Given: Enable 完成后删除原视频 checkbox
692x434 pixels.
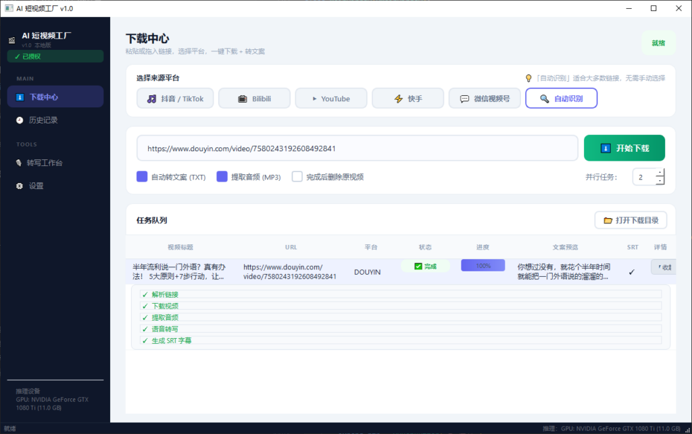Looking at the screenshot, I should coord(297,177).
